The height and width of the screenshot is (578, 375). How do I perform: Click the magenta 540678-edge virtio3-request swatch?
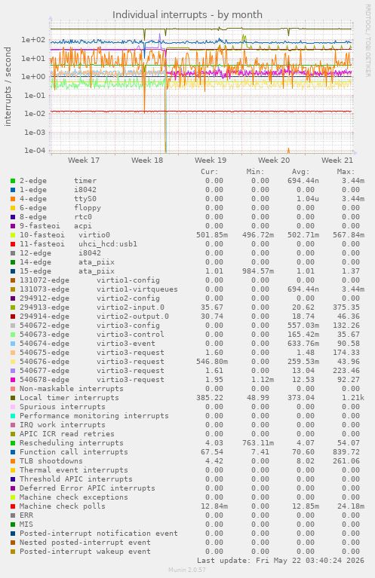[13, 380]
